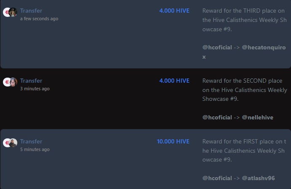Select the Transfer entry from 5 minutes ago
The height and width of the screenshot is (189, 291).
pos(31,141)
